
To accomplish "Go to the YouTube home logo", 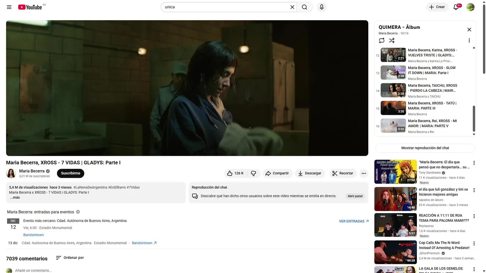I will click(30, 7).
